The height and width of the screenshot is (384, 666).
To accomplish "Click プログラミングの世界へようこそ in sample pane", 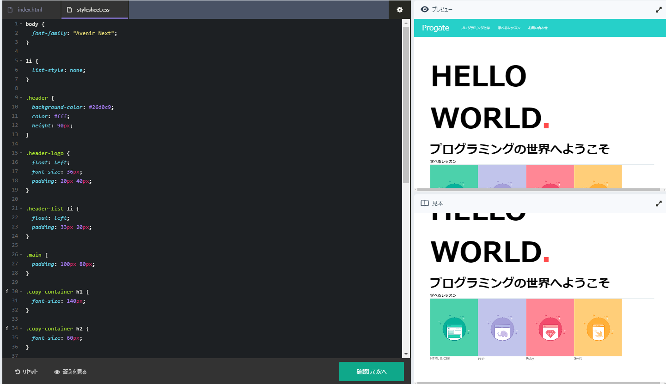I will click(519, 282).
